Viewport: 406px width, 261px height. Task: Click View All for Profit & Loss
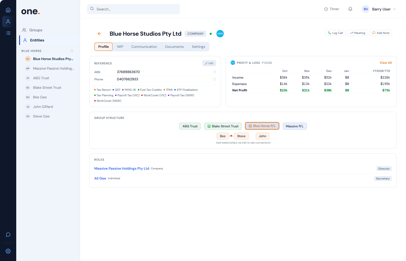(386, 63)
